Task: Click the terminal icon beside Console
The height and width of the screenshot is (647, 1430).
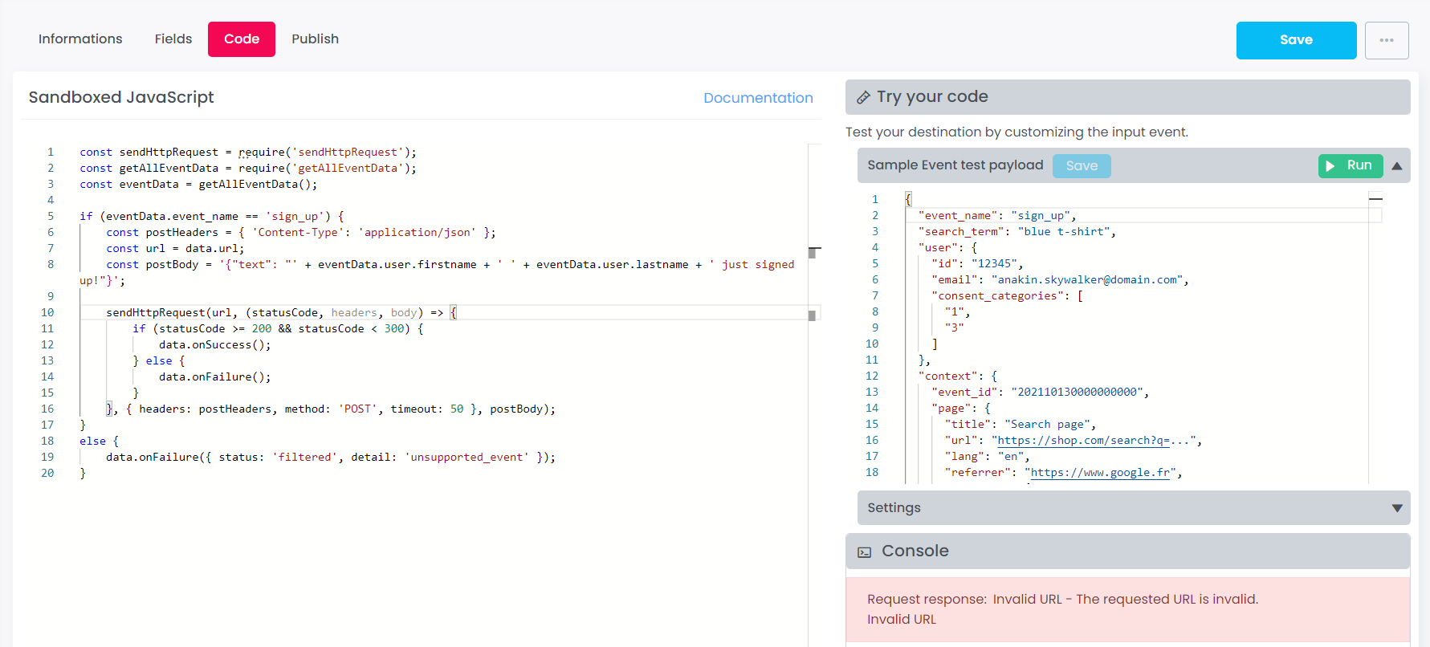Action: (x=864, y=552)
